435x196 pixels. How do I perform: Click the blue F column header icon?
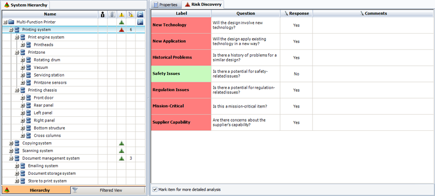pyautogui.click(x=140, y=14)
